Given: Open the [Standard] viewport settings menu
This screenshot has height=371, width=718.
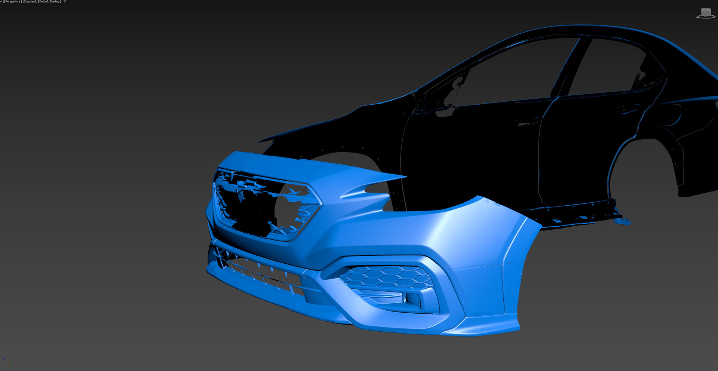Looking at the screenshot, I should pyautogui.click(x=30, y=1).
